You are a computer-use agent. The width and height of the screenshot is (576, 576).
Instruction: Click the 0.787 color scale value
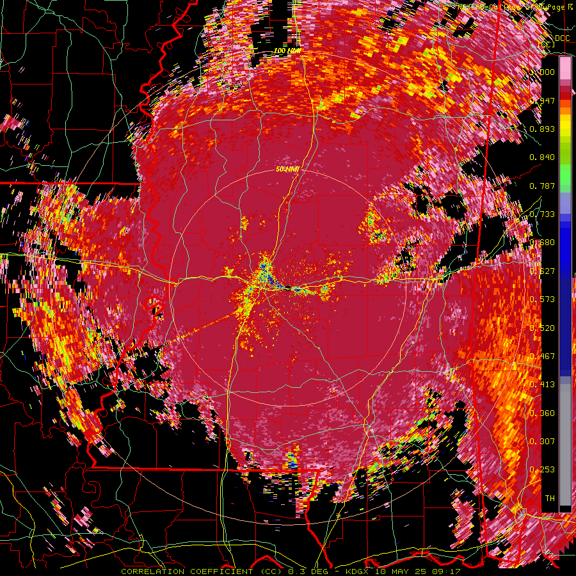tap(542, 186)
